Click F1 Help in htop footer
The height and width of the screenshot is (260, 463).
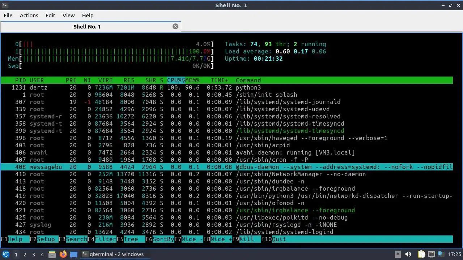[15, 239]
